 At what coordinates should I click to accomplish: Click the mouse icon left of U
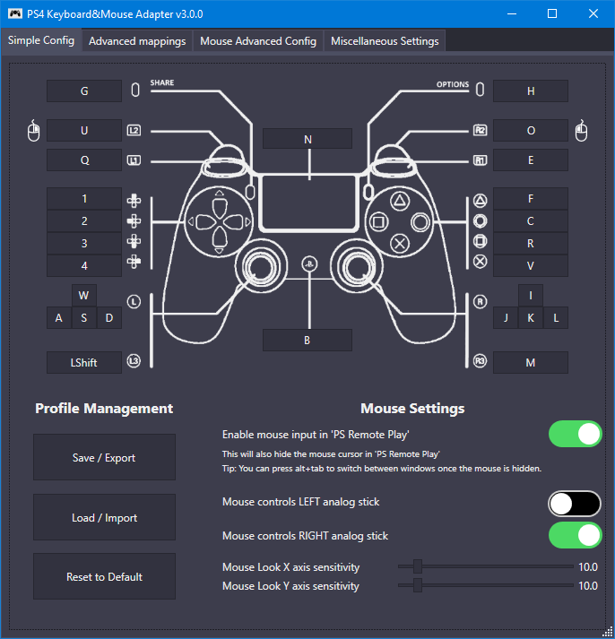pos(34,131)
